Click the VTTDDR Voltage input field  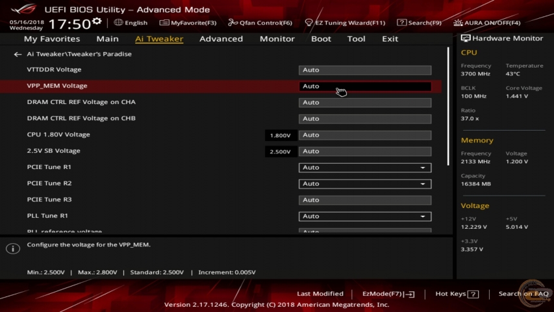365,70
